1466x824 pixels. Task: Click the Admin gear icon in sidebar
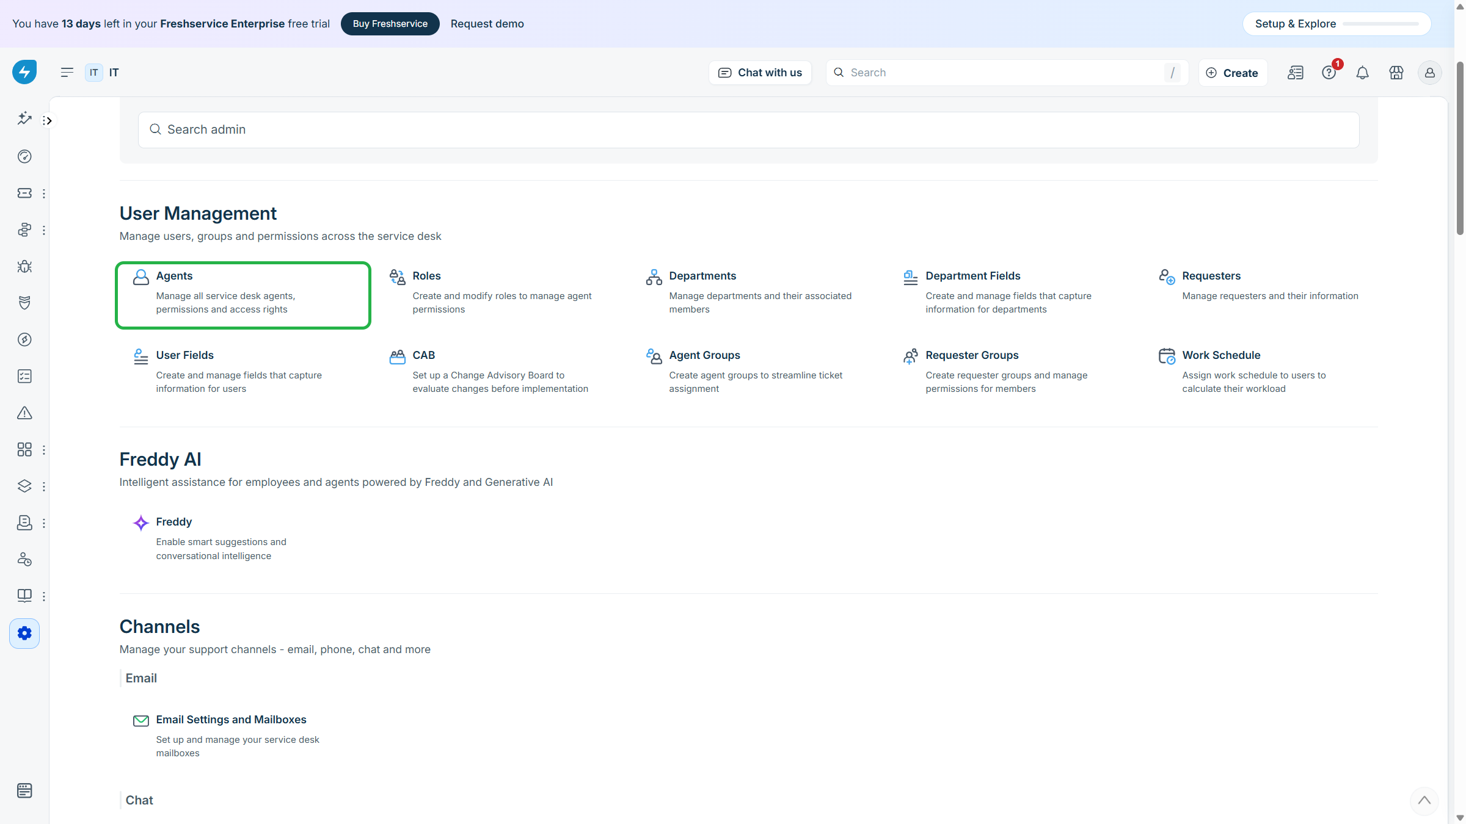point(24,634)
